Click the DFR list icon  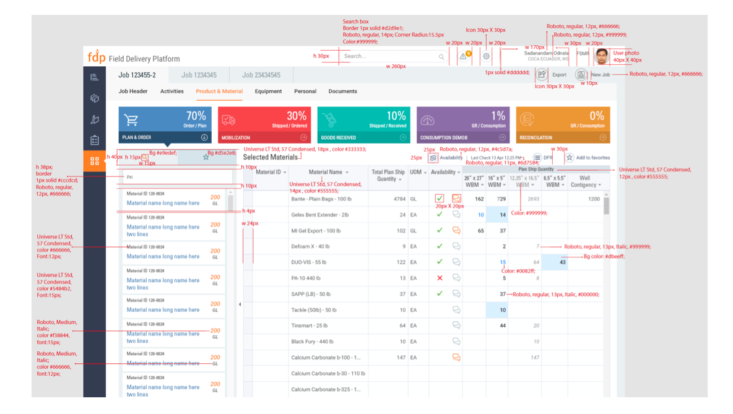pyautogui.click(x=537, y=158)
